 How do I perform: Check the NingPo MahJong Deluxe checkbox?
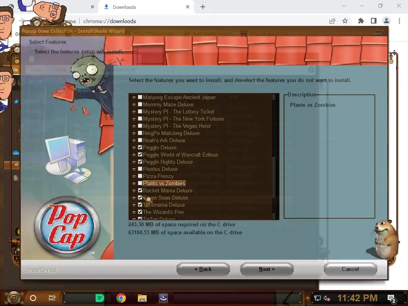(140, 133)
